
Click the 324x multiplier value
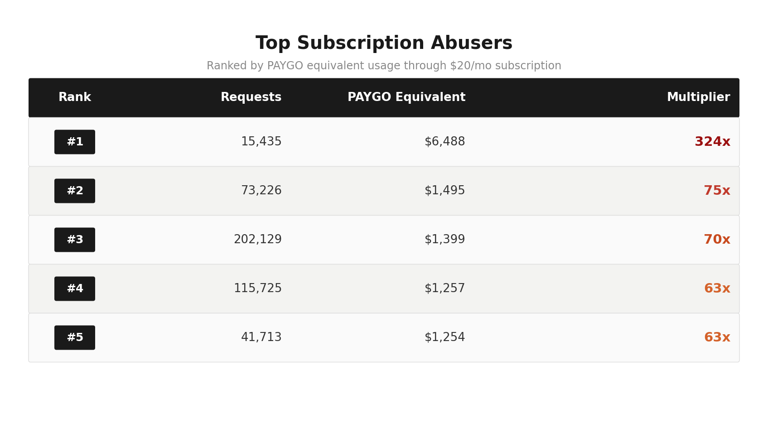tap(712, 142)
